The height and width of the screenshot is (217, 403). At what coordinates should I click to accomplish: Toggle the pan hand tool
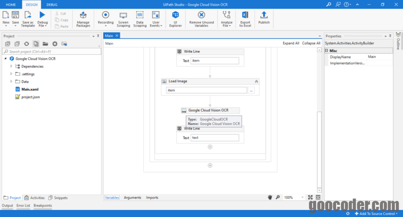270,197
